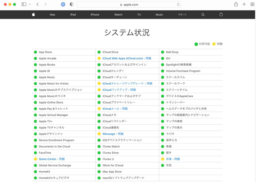Open the search magnifier icon
The height and width of the screenshot is (182, 256).
tap(203, 14)
